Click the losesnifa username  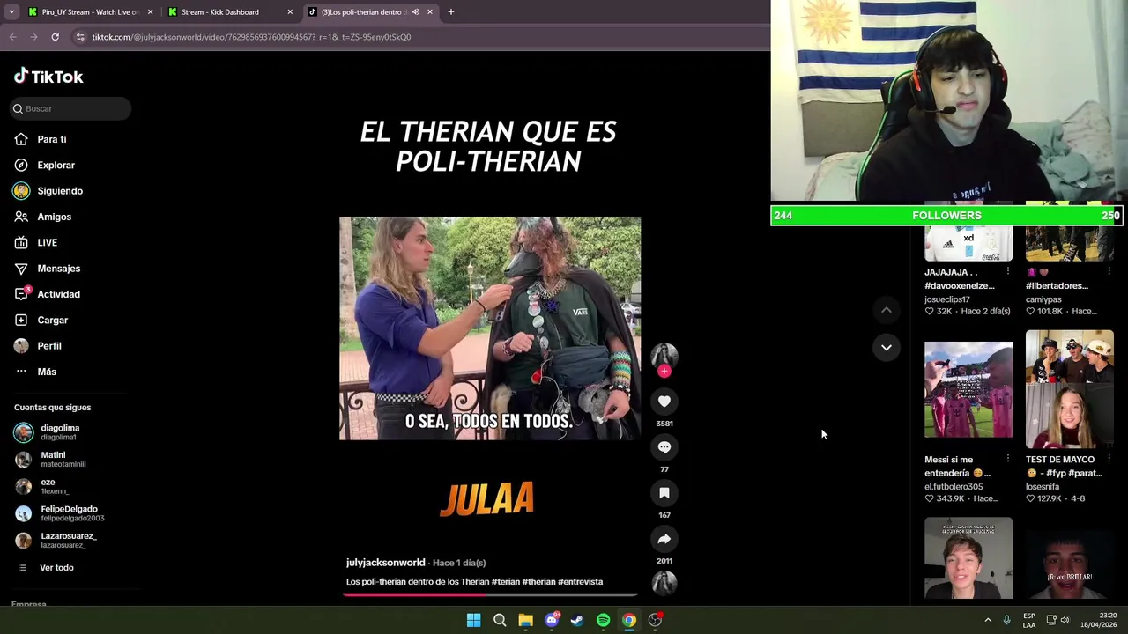pos(1046,487)
